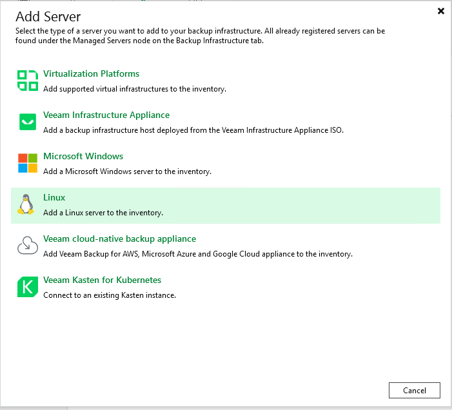Click the Linux penguin icon
452x410 pixels.
coord(27,204)
